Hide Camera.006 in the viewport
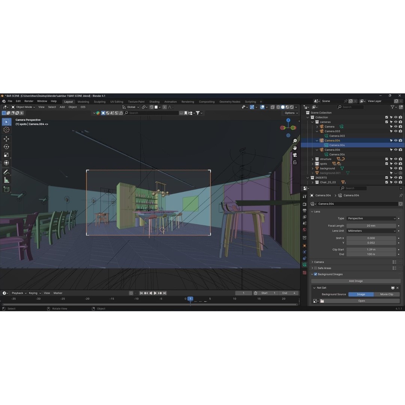Image resolution: width=405 pixels, height=405 pixels. [395, 150]
